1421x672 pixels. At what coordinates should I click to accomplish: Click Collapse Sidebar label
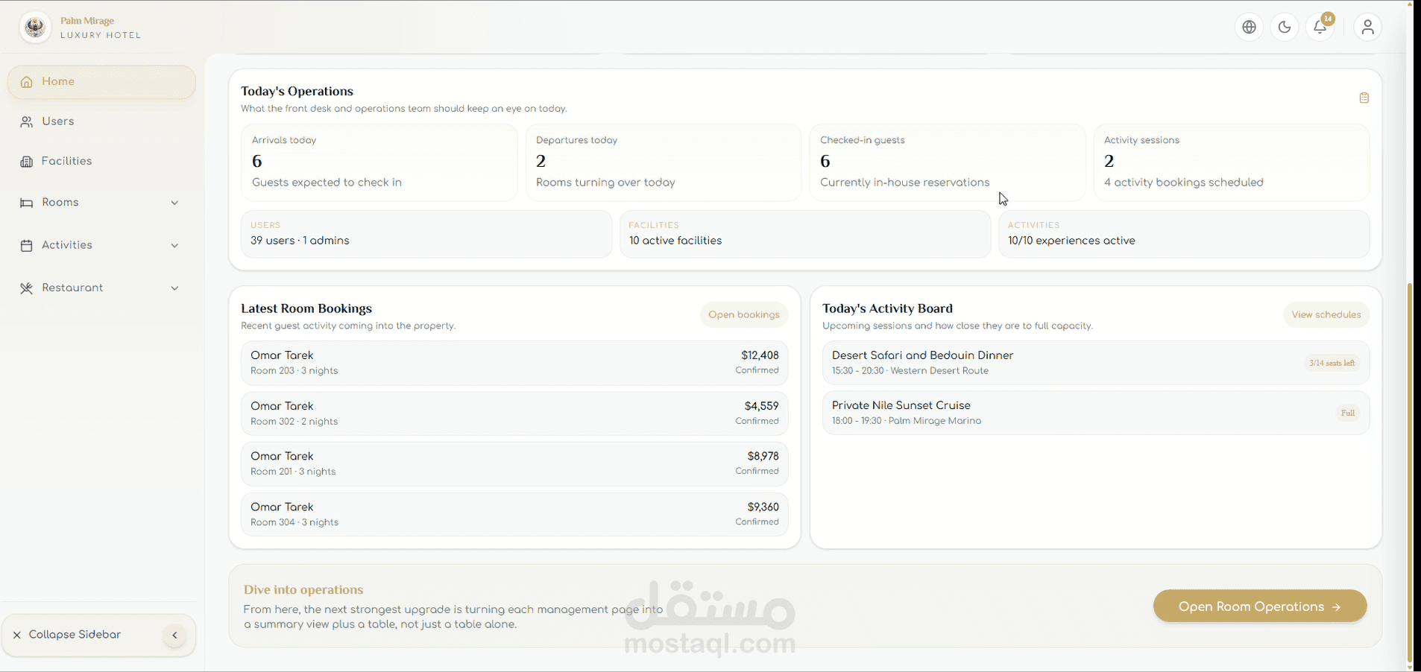(x=75, y=635)
